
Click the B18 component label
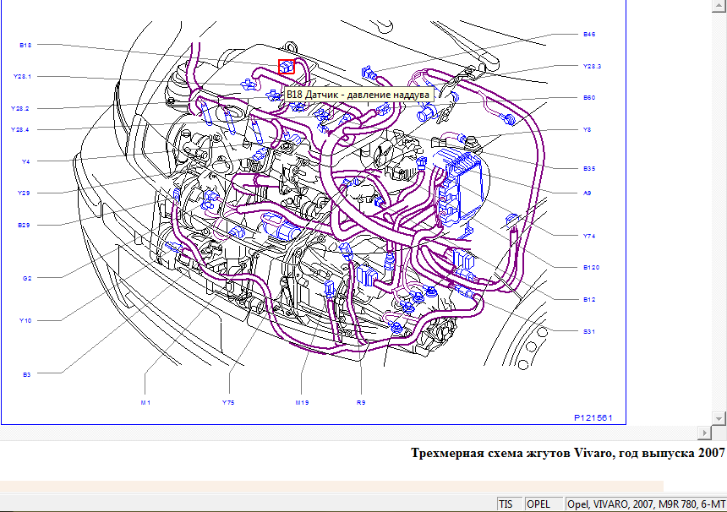coord(25,45)
